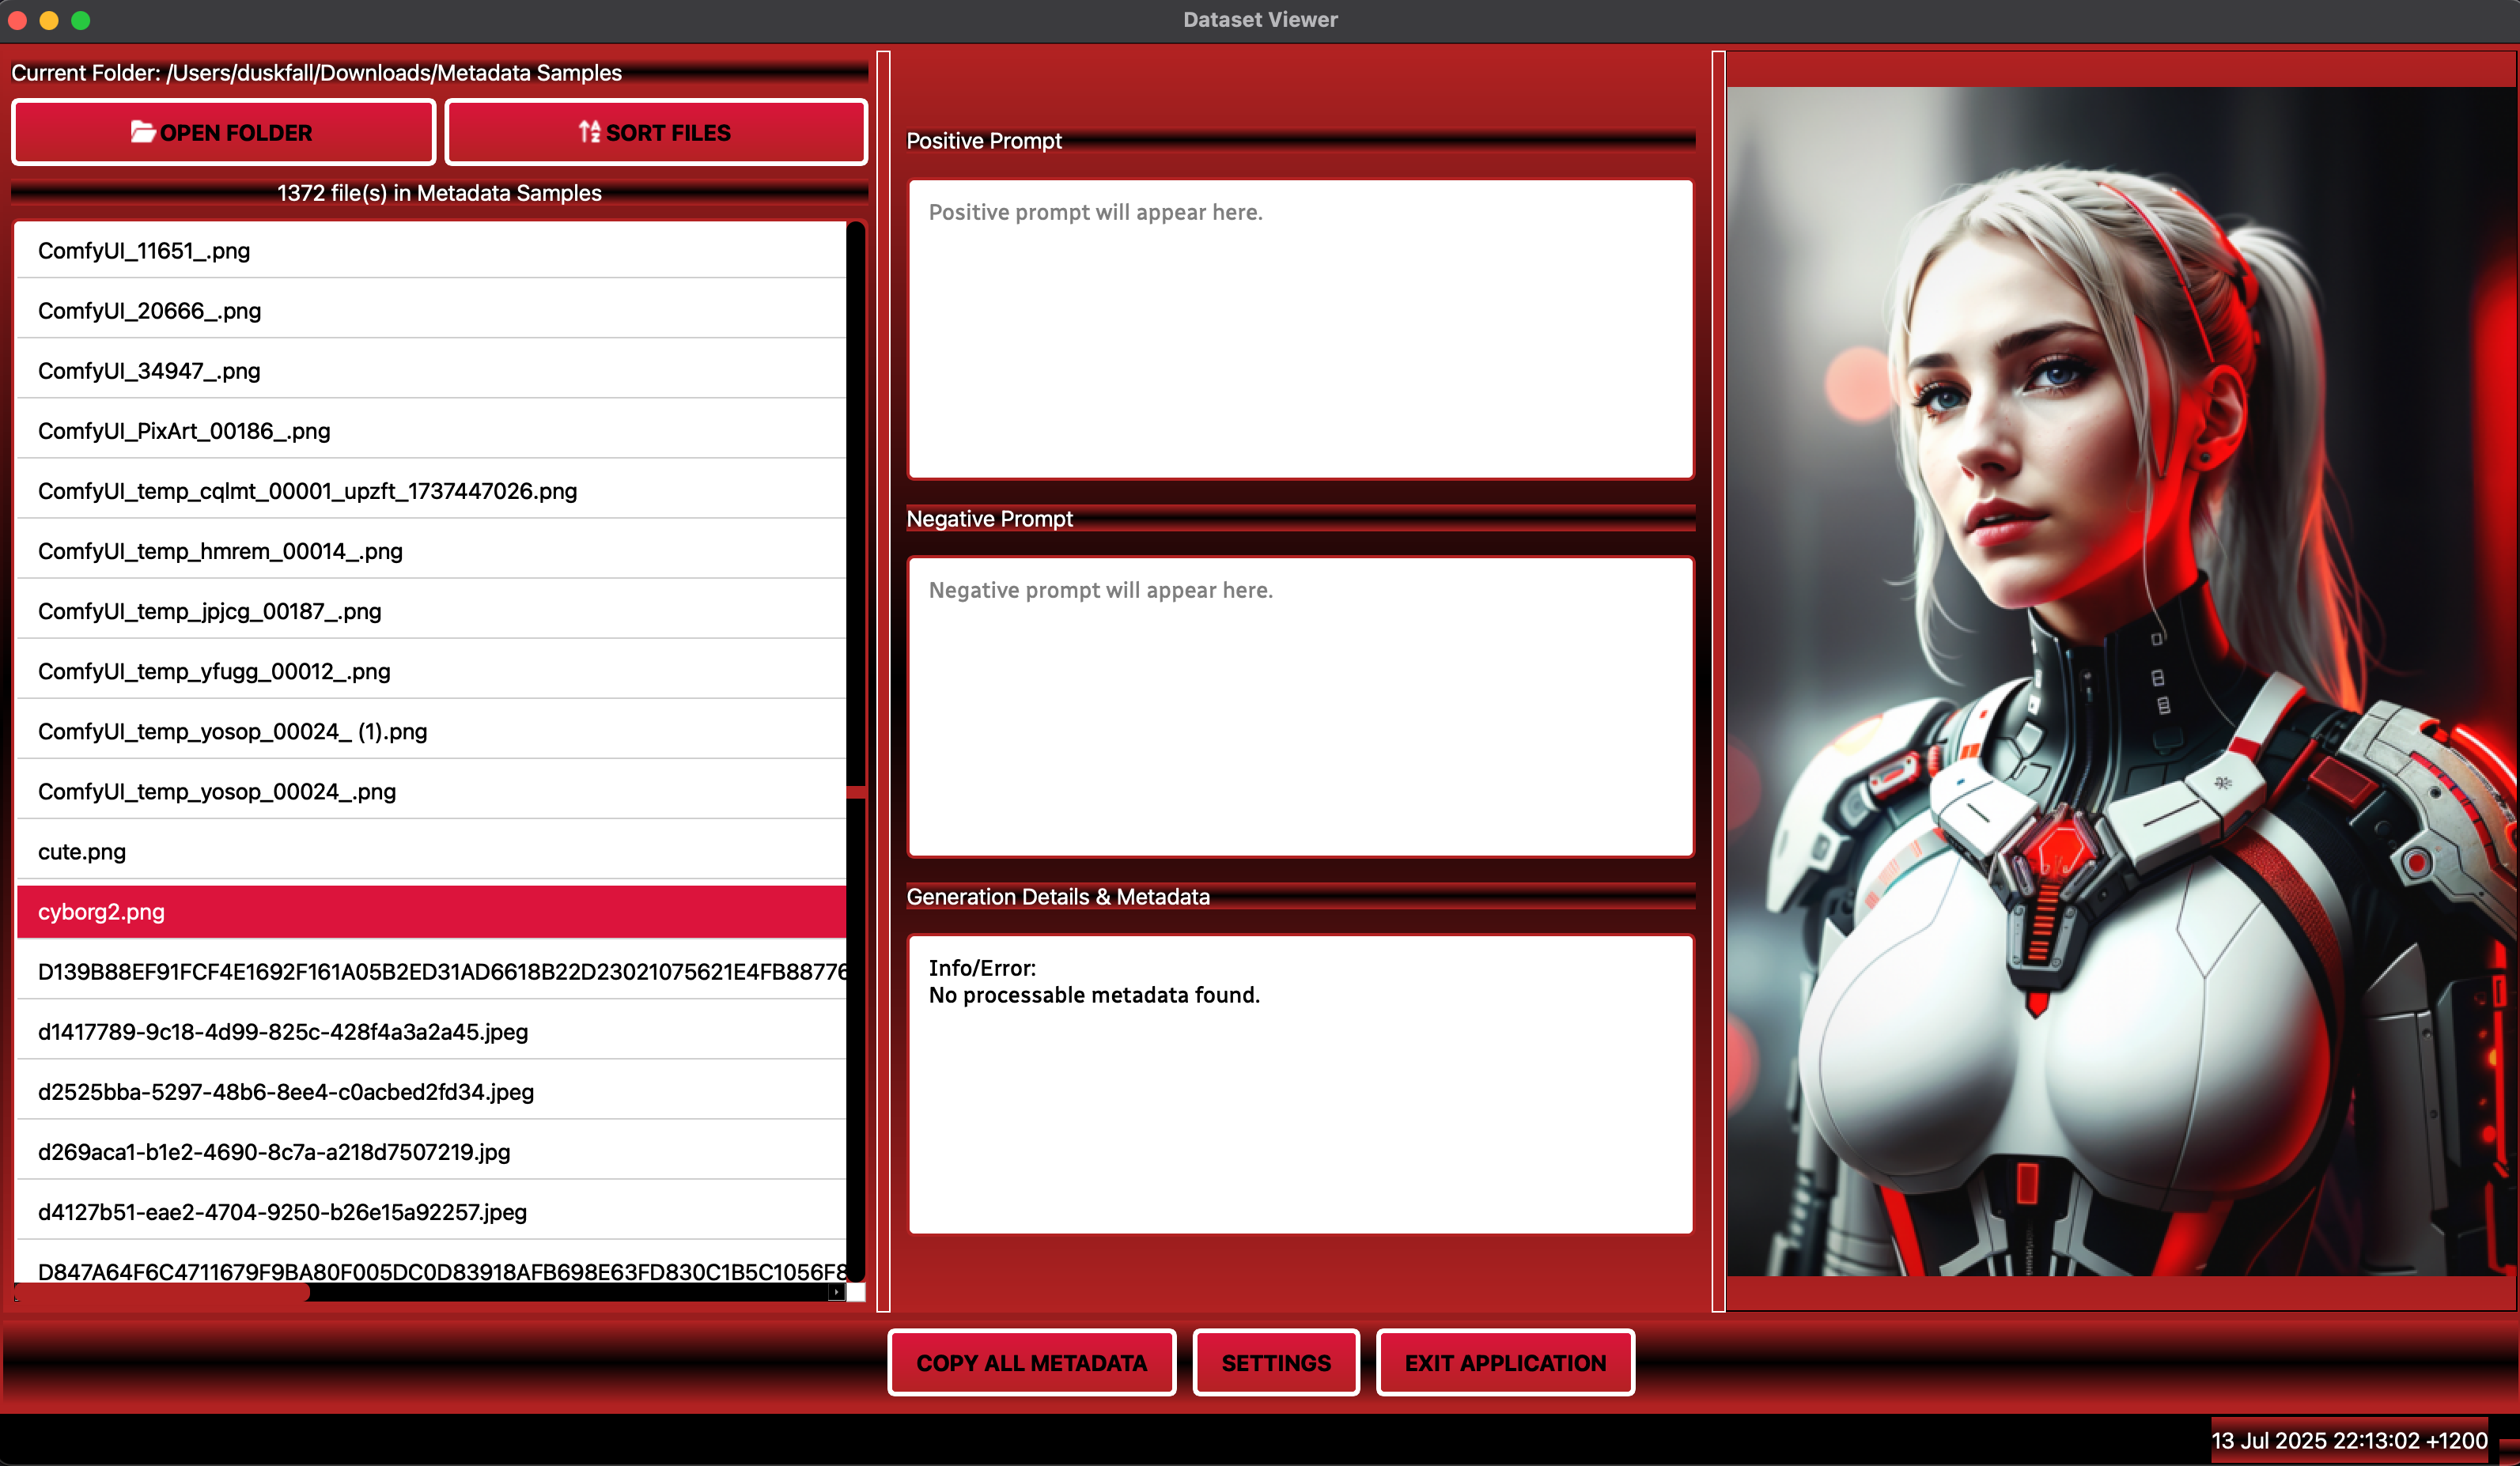Click the file list vertical scrollbar handle

coord(856,792)
